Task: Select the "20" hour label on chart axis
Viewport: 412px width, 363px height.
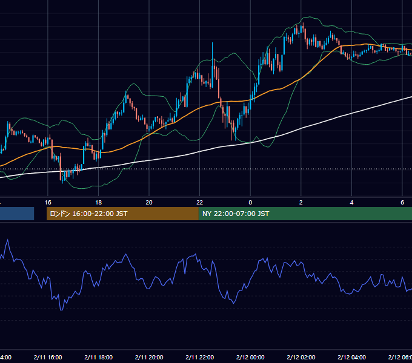Action: (149, 203)
